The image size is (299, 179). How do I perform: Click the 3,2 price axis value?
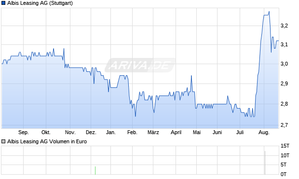pyautogui.click(x=284, y=26)
